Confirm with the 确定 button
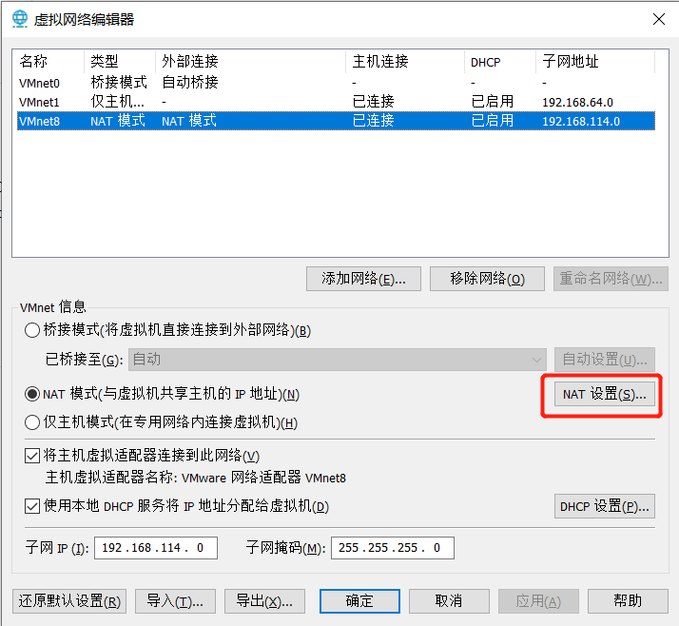 [359, 601]
